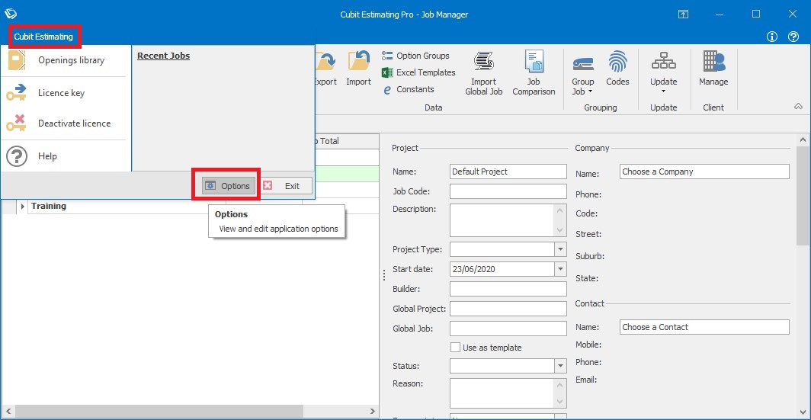Viewport: 811px width, 420px height.
Task: Expand the Project Type dropdown
Action: coord(560,249)
